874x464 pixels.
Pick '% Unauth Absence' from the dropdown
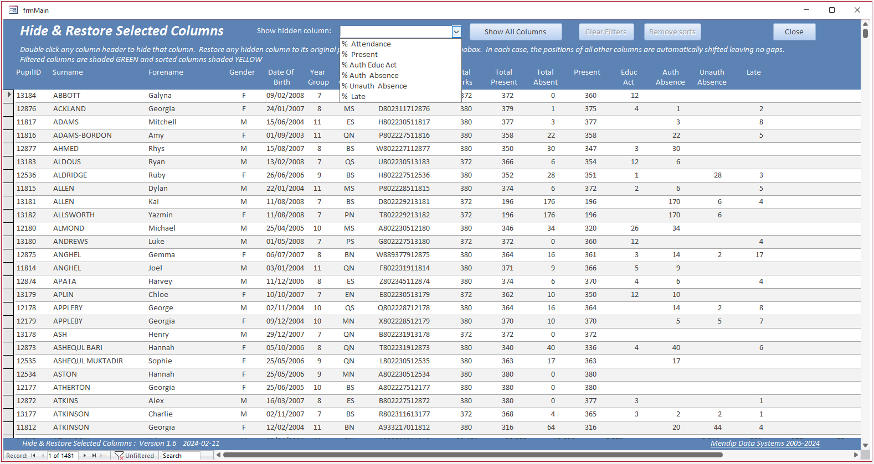[400, 86]
